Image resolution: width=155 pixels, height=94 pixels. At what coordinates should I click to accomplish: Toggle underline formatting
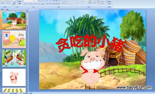tap(29, 4)
